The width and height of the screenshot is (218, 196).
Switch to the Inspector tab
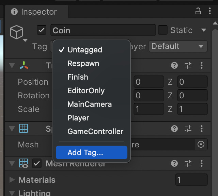[36, 12]
